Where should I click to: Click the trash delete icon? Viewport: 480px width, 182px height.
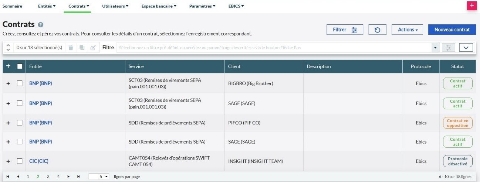point(71,48)
